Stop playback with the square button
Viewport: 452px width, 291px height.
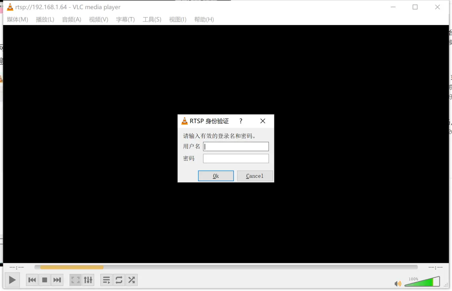pyautogui.click(x=45, y=280)
